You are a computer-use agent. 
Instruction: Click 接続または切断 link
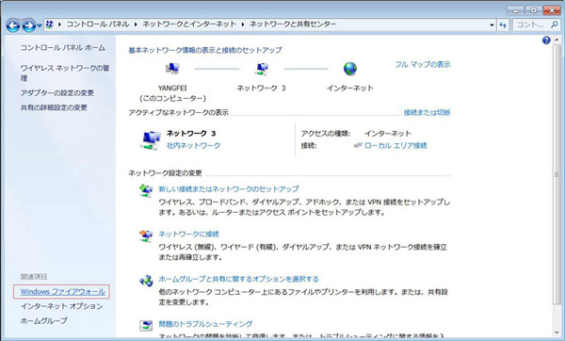427,112
